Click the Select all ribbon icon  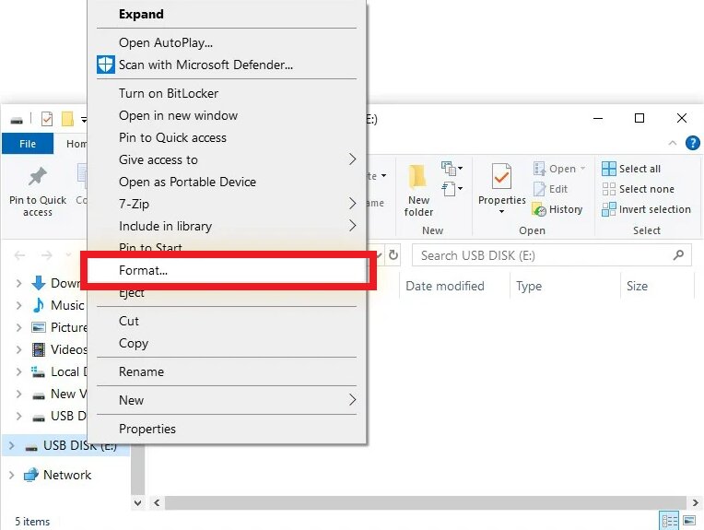tap(609, 169)
